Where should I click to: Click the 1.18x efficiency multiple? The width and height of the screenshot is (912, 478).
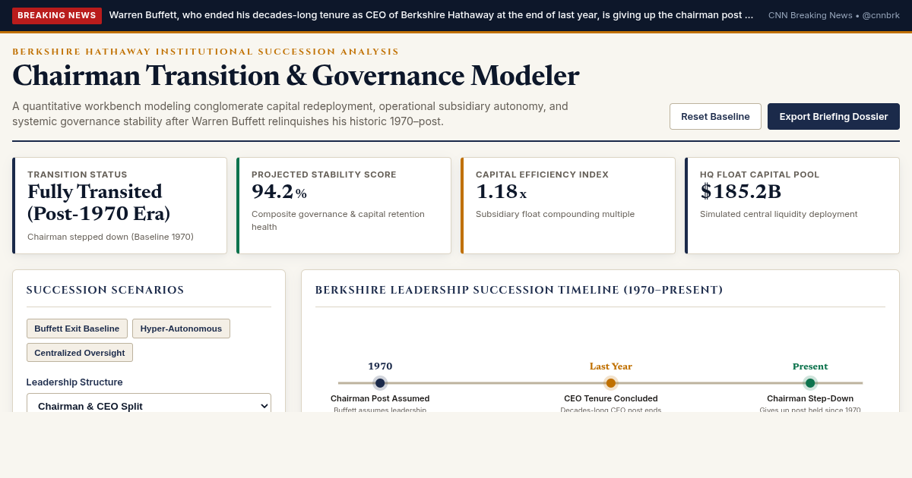pyautogui.click(x=501, y=192)
